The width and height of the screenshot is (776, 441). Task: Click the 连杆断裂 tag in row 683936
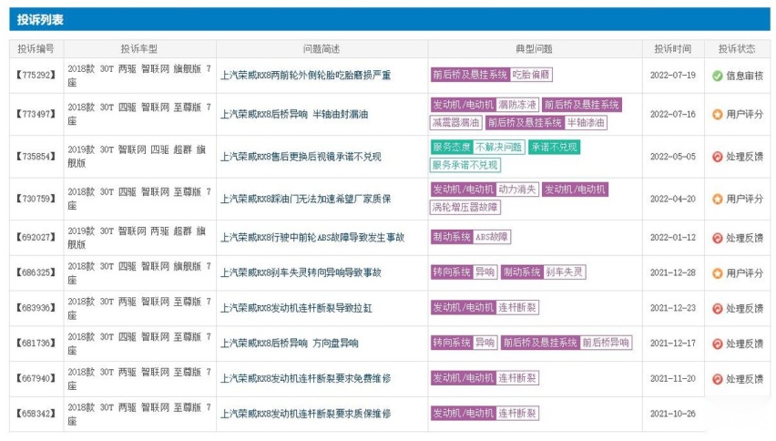517,308
